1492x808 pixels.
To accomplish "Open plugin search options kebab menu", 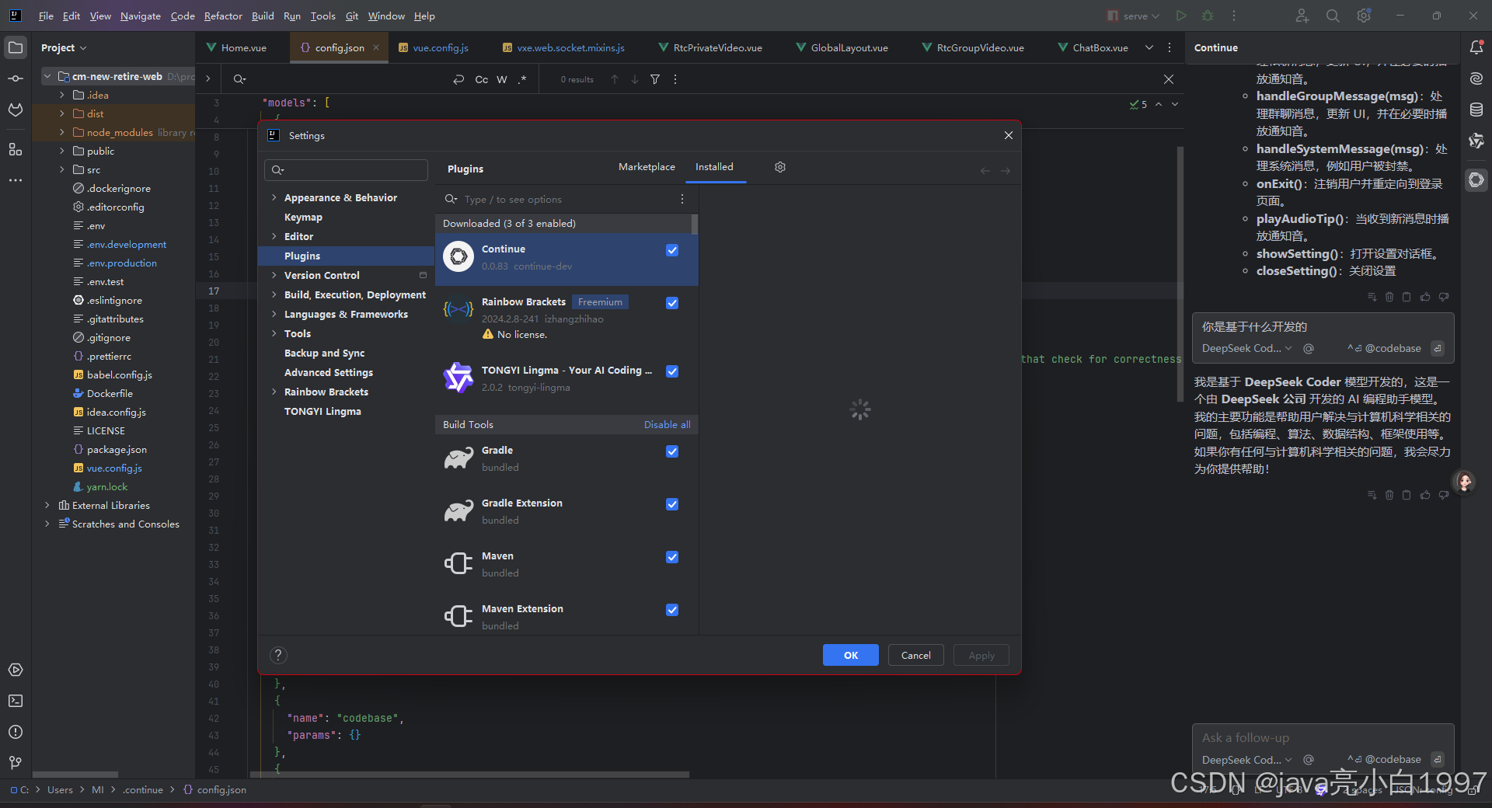I will point(682,200).
